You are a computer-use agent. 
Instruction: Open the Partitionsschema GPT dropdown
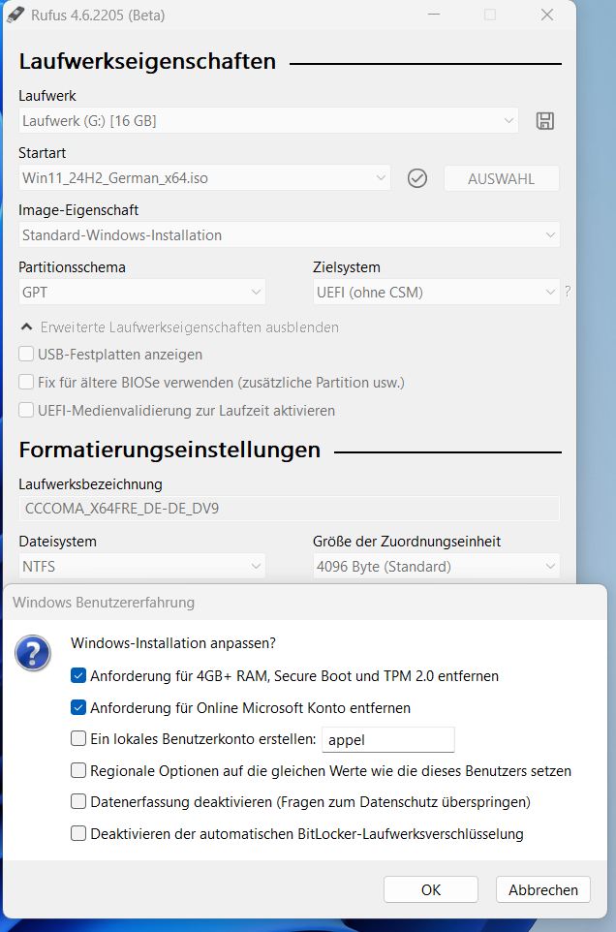point(141,292)
